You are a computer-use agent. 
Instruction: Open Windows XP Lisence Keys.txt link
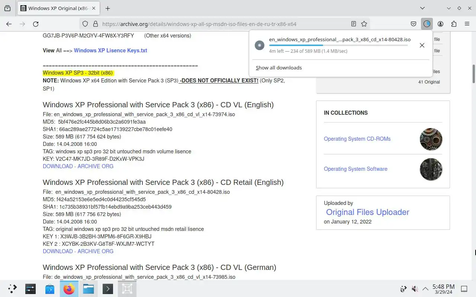tap(110, 50)
